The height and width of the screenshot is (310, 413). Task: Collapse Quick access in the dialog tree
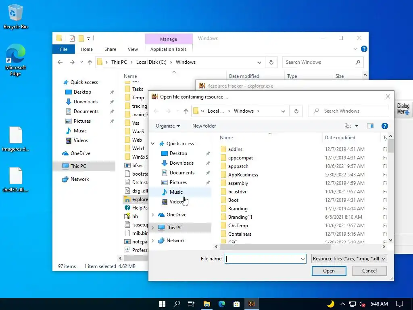[153, 144]
